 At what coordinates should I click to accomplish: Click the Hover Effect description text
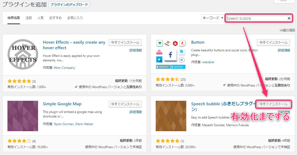pyautogui.click(x=71, y=58)
